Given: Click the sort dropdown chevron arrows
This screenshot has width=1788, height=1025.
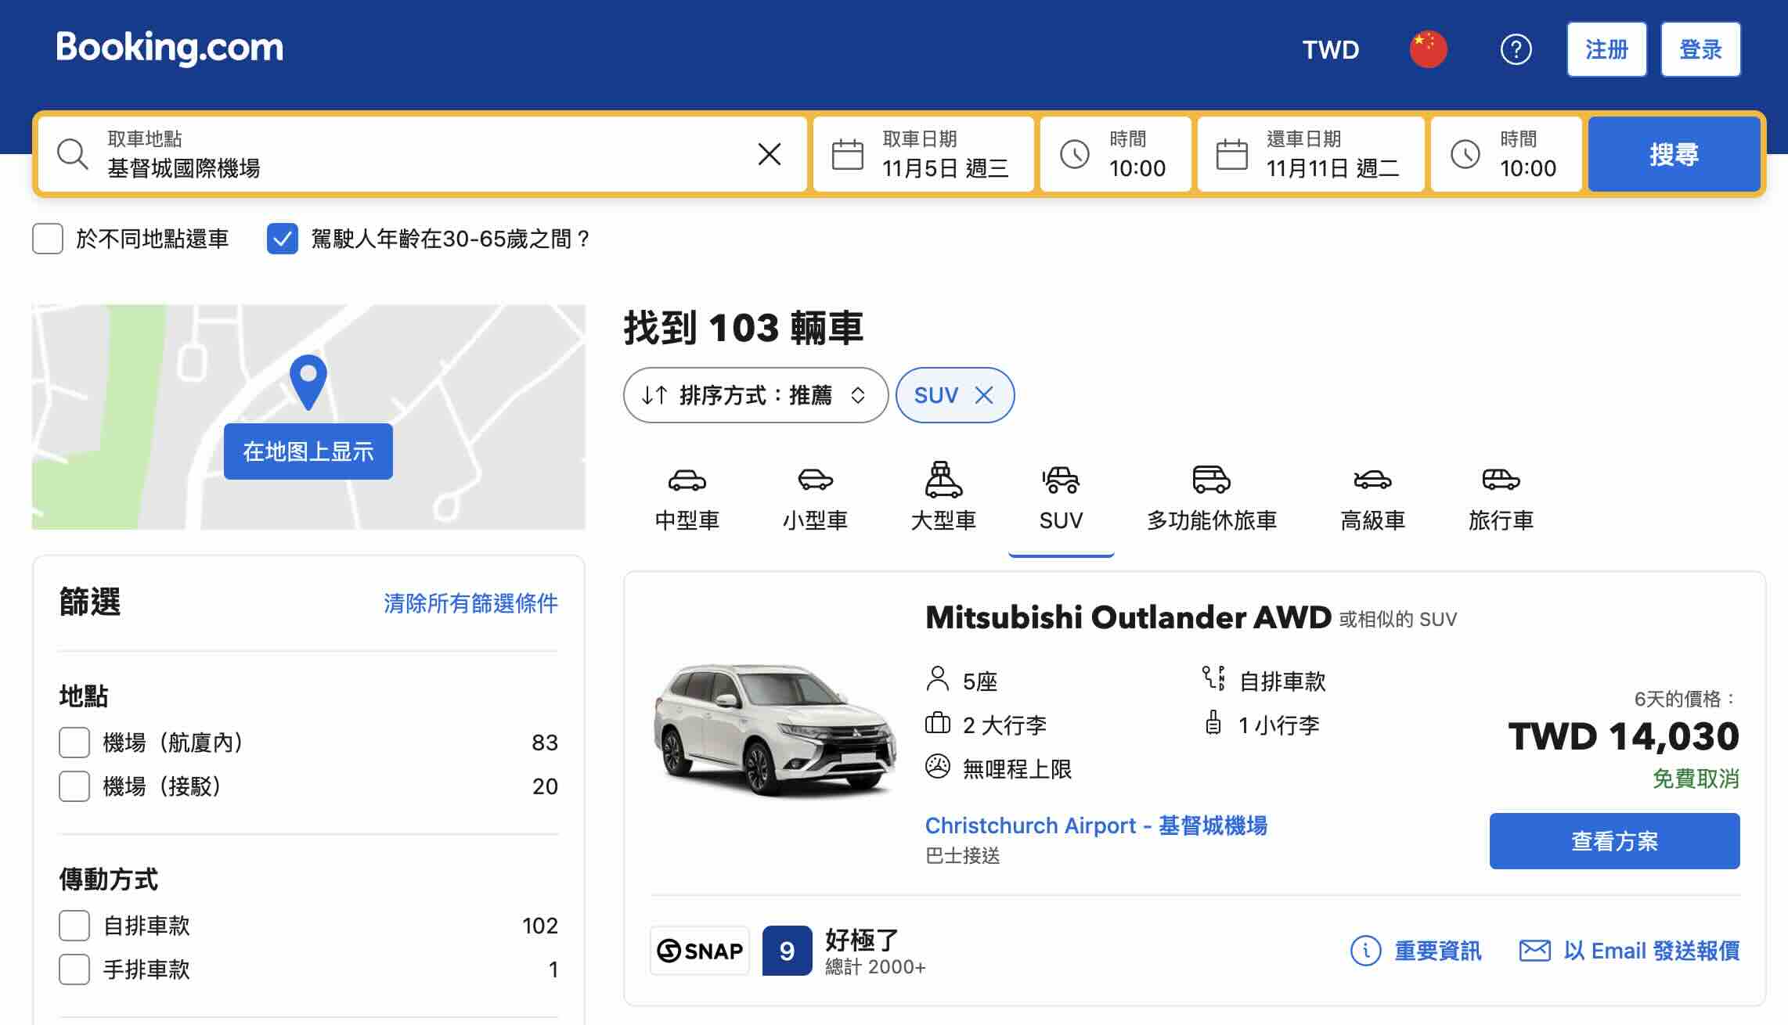Looking at the screenshot, I should [858, 395].
